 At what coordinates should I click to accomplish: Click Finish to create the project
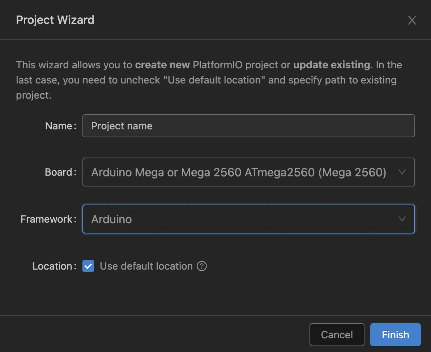click(395, 335)
